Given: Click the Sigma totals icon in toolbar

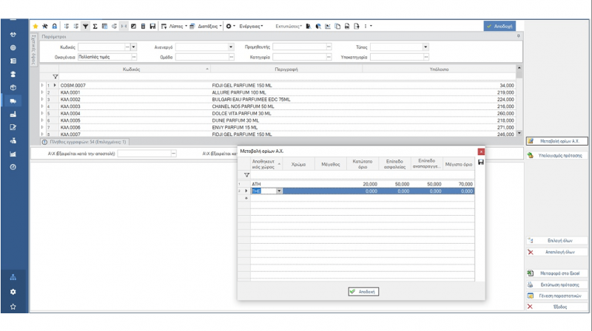Looking at the screenshot, I should (x=95, y=26).
